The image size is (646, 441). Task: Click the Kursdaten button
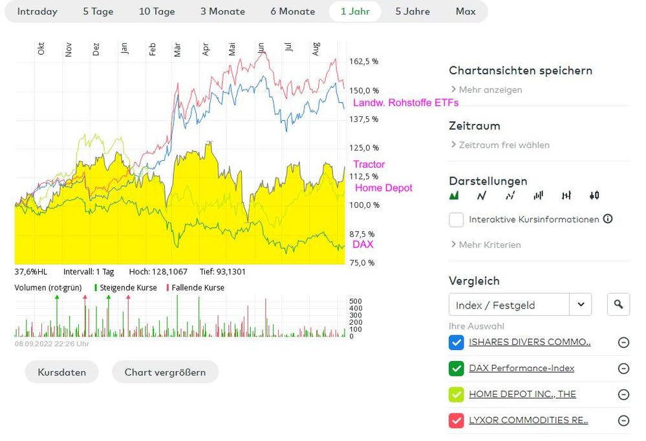[61, 372]
